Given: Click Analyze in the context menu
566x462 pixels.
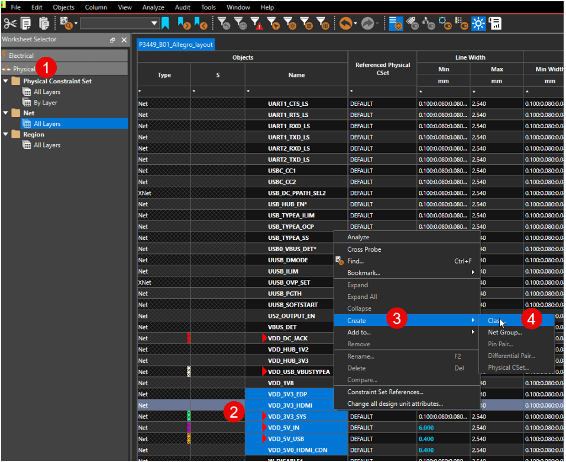Looking at the screenshot, I should point(406,237).
